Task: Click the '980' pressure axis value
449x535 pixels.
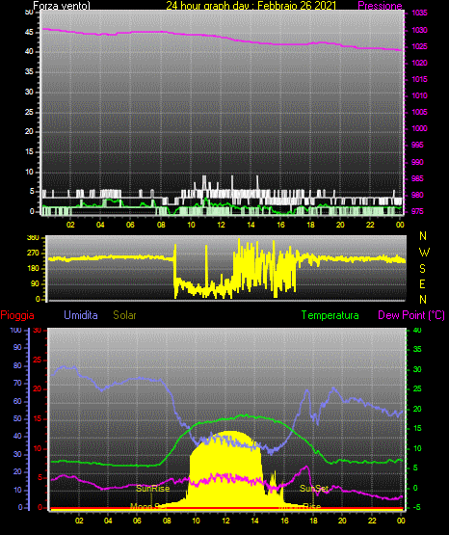Action: (x=417, y=195)
